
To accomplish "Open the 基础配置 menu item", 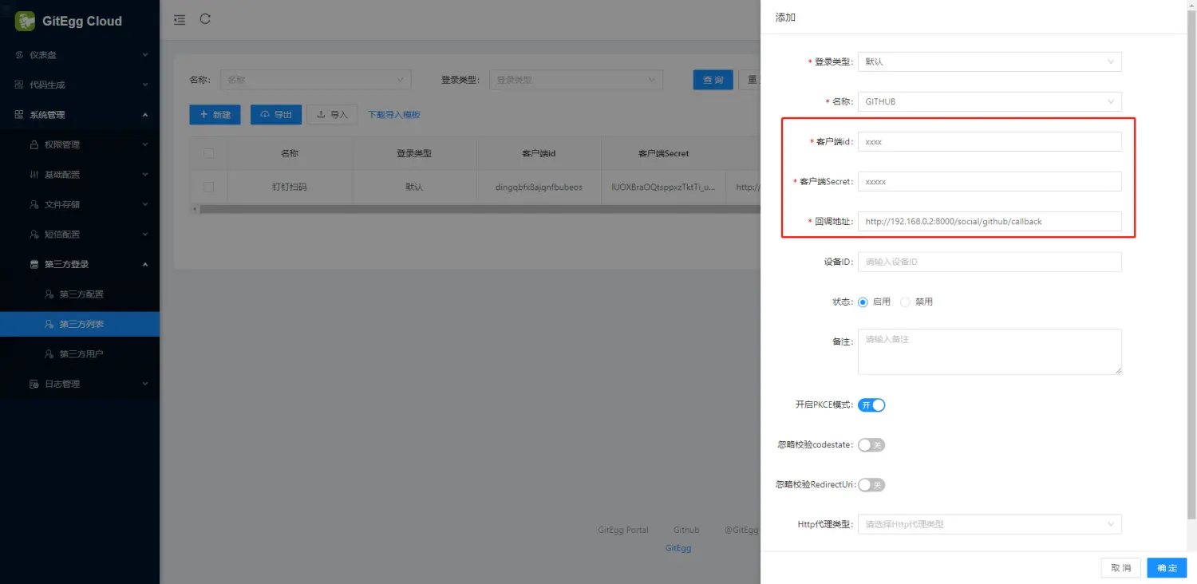I will pos(80,175).
